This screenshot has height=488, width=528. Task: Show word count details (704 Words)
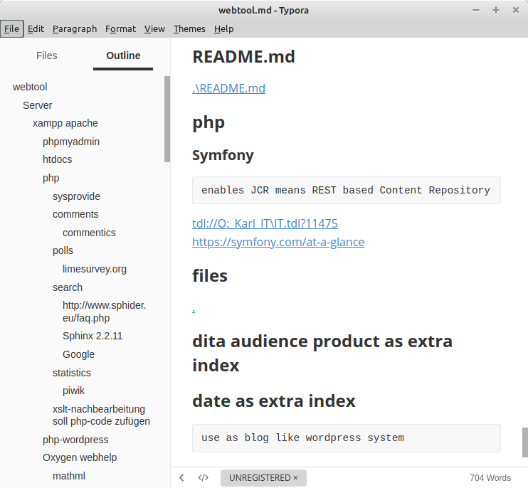[490, 477]
